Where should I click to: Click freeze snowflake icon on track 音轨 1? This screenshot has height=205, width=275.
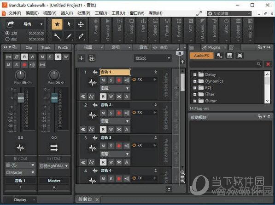point(119,97)
